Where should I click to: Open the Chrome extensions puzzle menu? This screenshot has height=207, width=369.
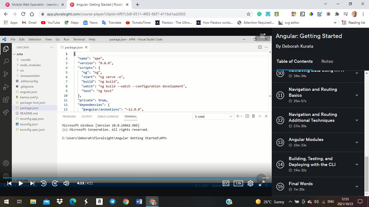coord(337,14)
